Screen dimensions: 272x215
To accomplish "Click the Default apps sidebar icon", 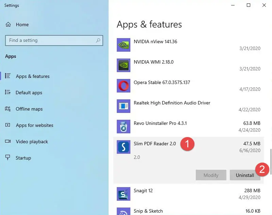I will [7, 92].
